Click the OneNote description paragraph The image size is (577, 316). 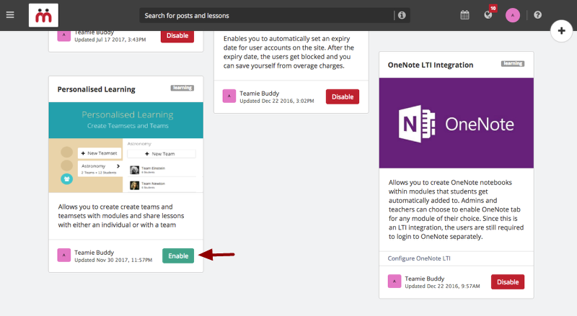[457, 209]
